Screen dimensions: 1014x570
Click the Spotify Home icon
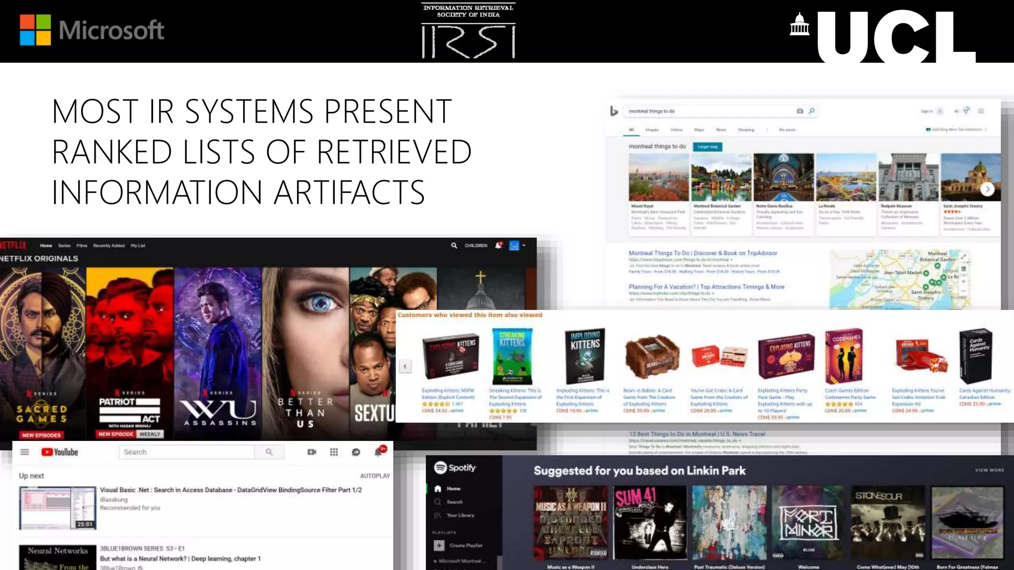pyautogui.click(x=438, y=488)
